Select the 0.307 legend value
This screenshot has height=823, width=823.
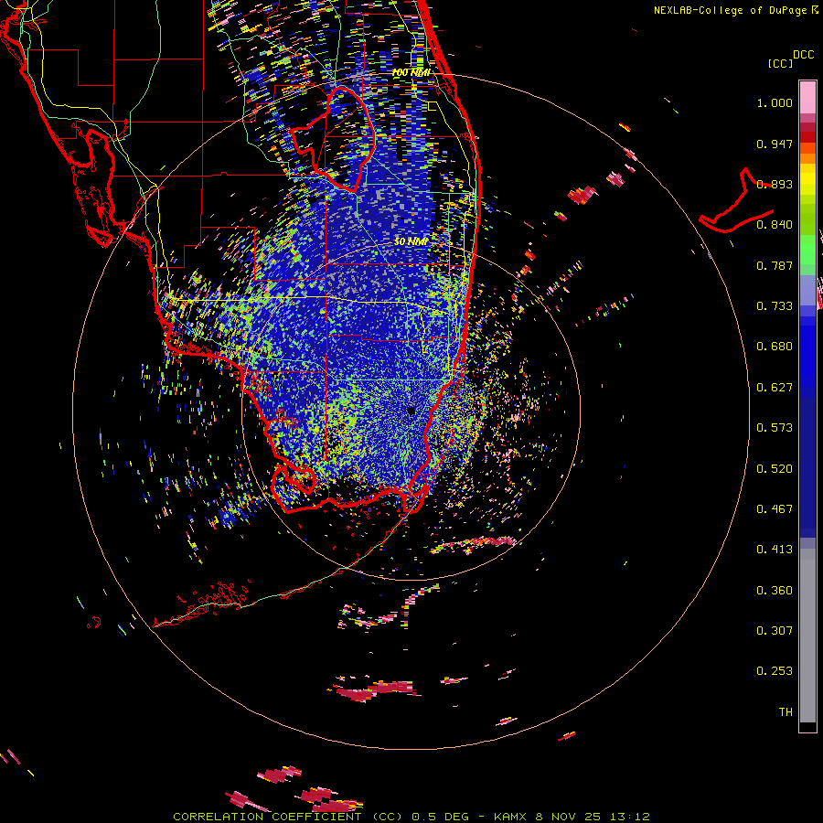click(775, 631)
